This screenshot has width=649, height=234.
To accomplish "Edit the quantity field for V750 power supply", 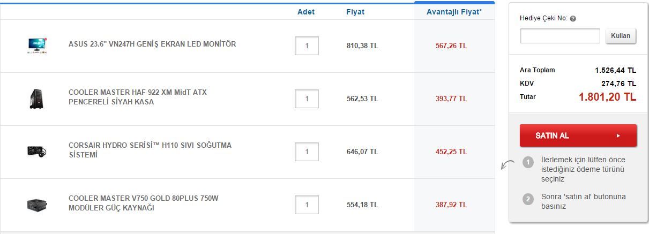I will [307, 205].
